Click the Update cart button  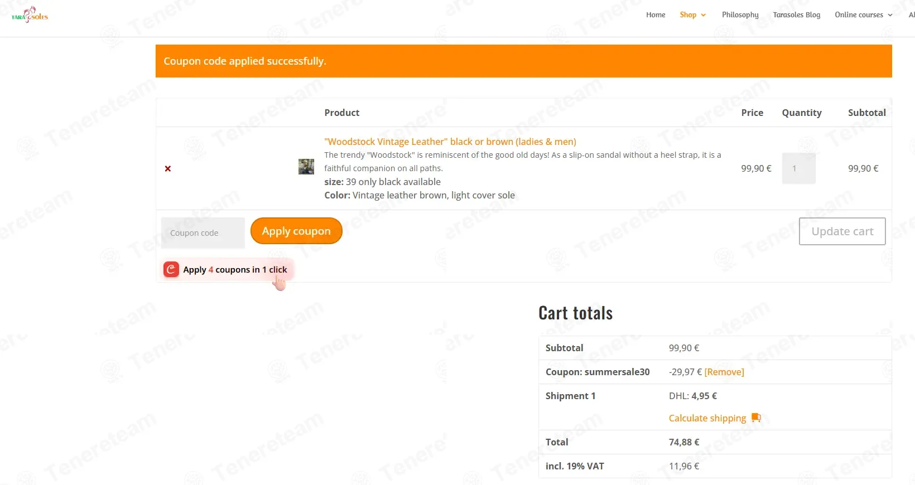point(842,231)
